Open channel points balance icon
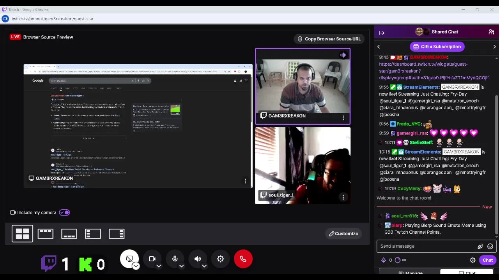Screen dimensions: 499x280 click(398, 260)
